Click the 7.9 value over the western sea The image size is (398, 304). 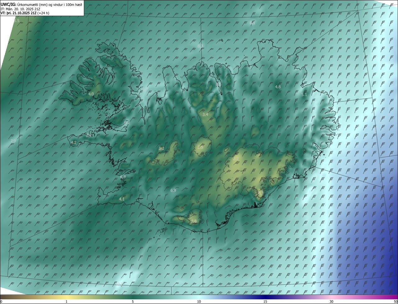pos(13,141)
